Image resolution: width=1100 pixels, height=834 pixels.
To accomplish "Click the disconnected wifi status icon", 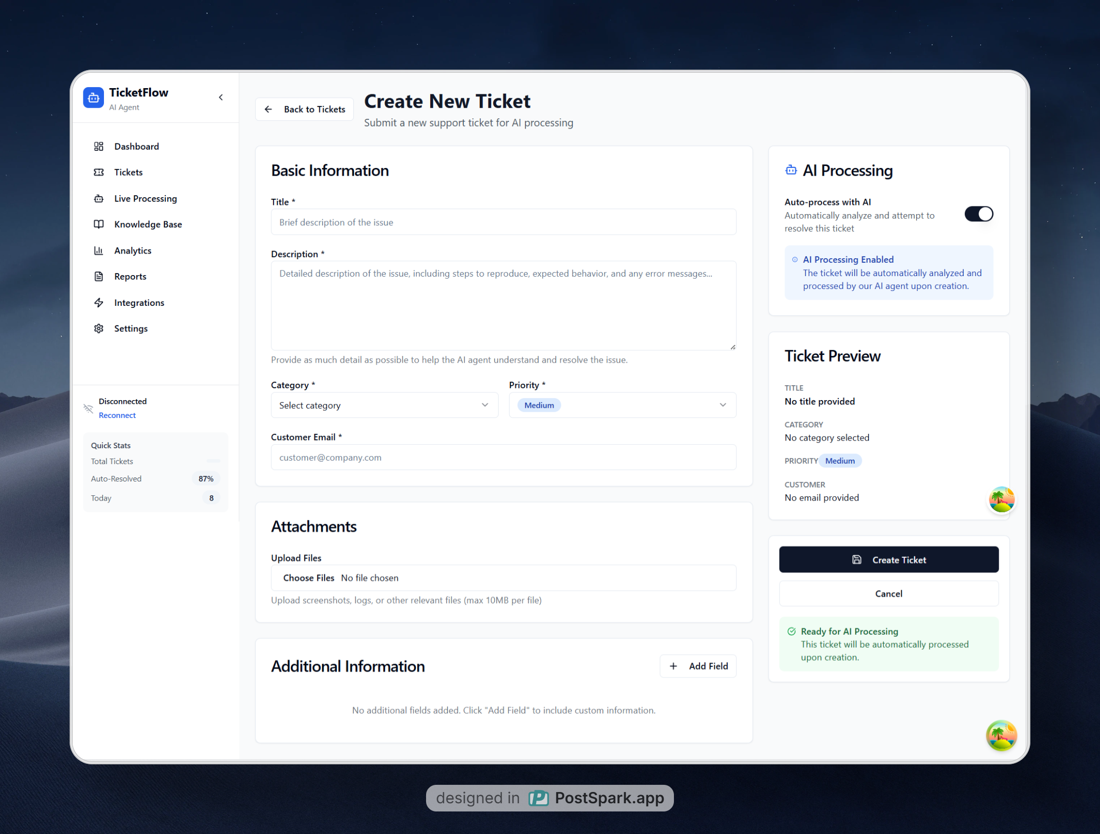I will click(x=88, y=408).
